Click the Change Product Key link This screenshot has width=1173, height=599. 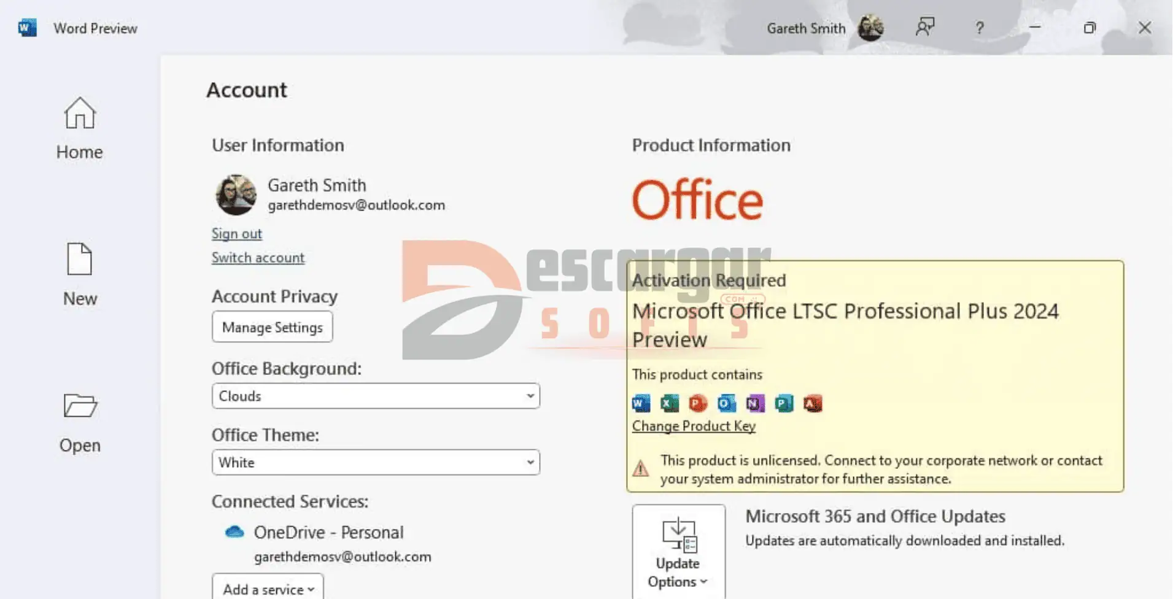point(694,426)
